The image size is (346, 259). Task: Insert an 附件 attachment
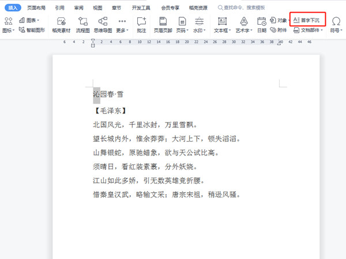[278, 29]
